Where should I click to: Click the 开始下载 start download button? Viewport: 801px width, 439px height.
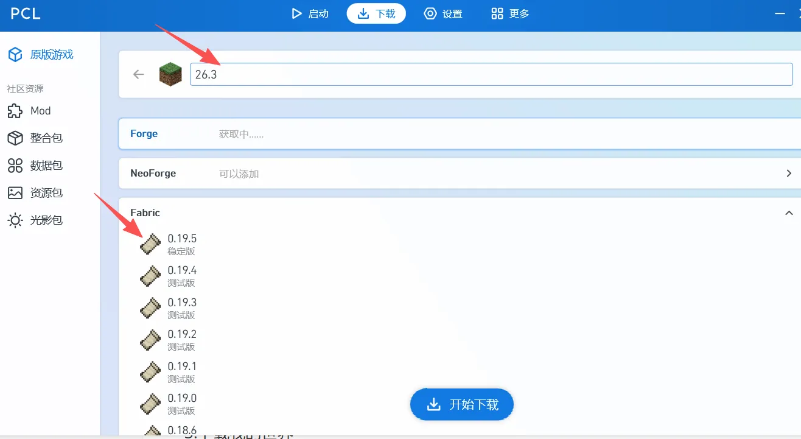(462, 404)
